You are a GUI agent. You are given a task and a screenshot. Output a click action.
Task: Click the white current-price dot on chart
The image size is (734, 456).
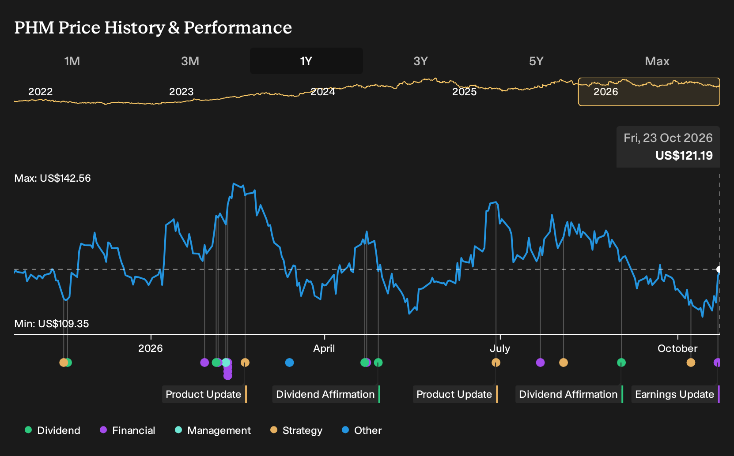pyautogui.click(x=719, y=269)
